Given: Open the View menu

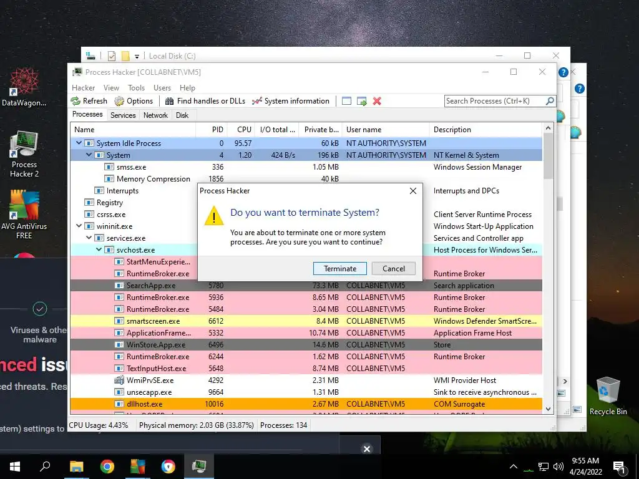Looking at the screenshot, I should [111, 88].
